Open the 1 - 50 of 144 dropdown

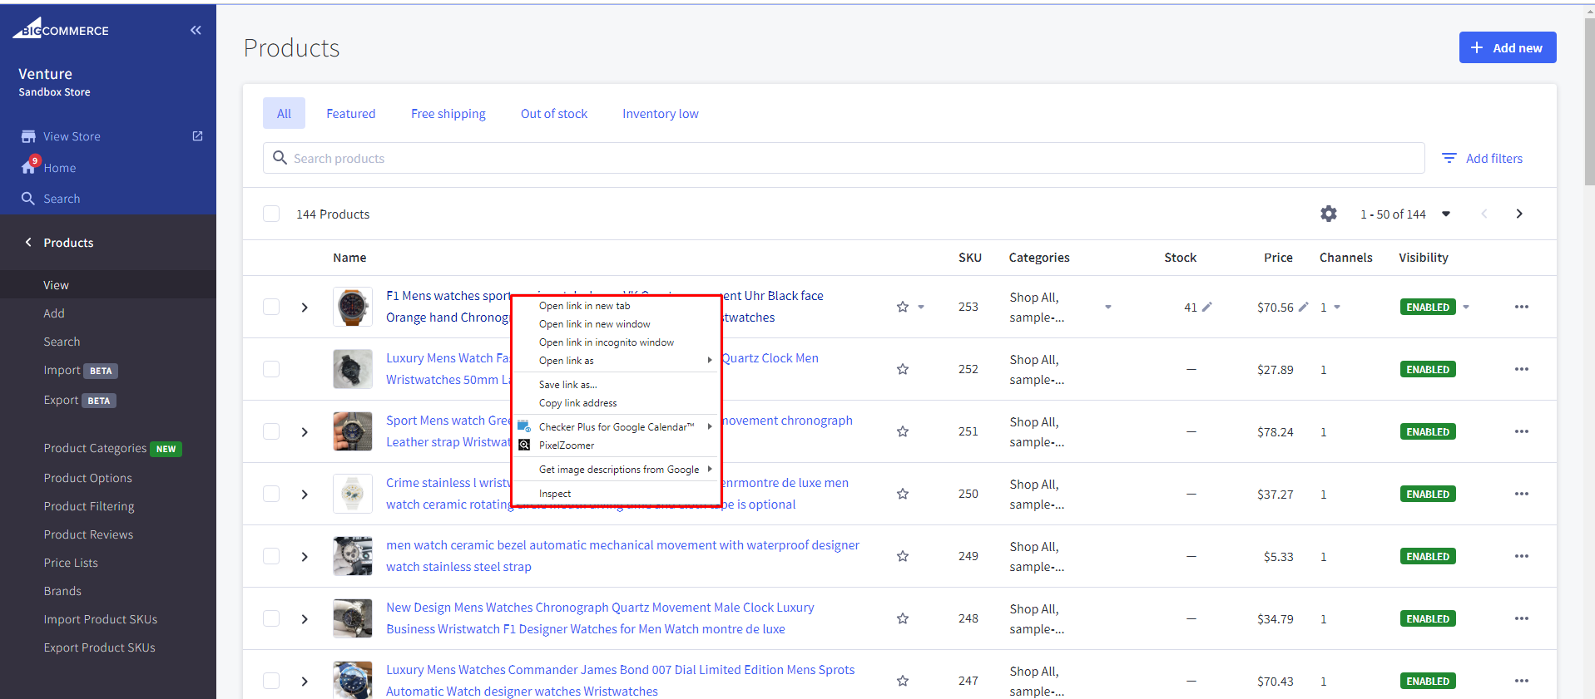[1405, 214]
